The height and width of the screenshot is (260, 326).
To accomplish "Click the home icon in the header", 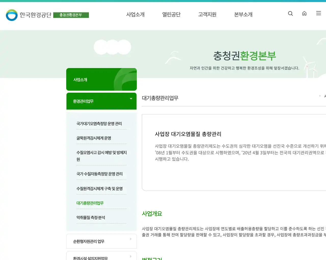I will tap(304, 13).
